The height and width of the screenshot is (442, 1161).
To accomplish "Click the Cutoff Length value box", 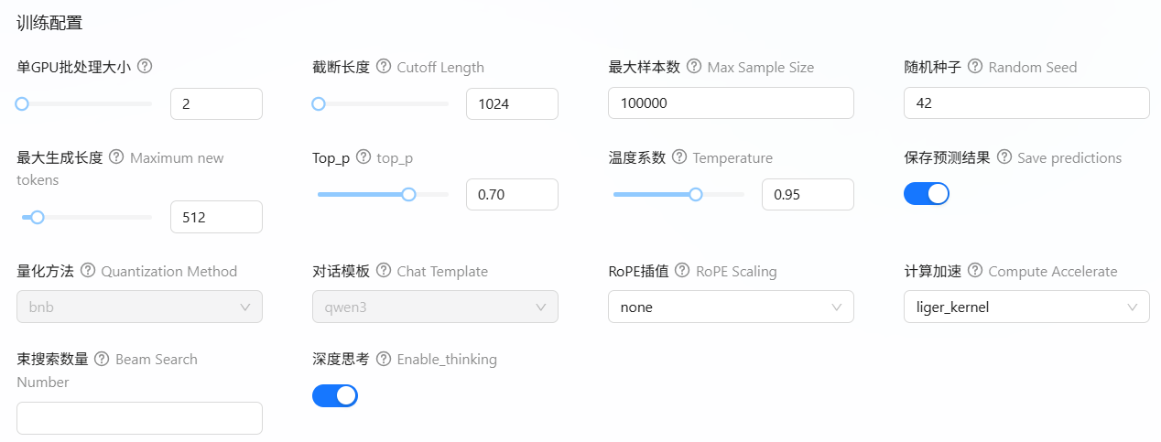I will click(x=512, y=104).
